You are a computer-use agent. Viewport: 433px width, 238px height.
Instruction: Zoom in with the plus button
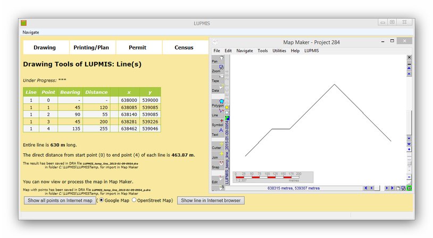[x=409, y=150]
